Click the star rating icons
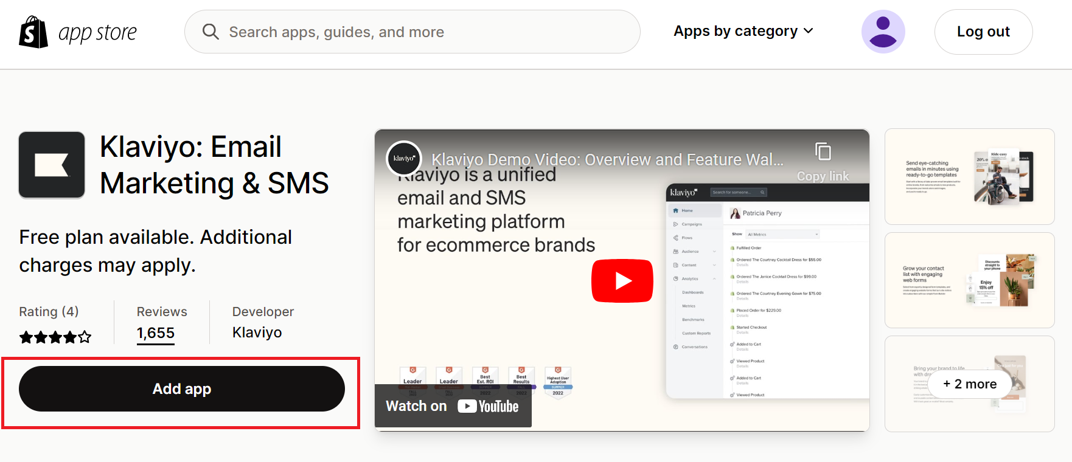Screen dimensions: 1072x462 click(55, 337)
